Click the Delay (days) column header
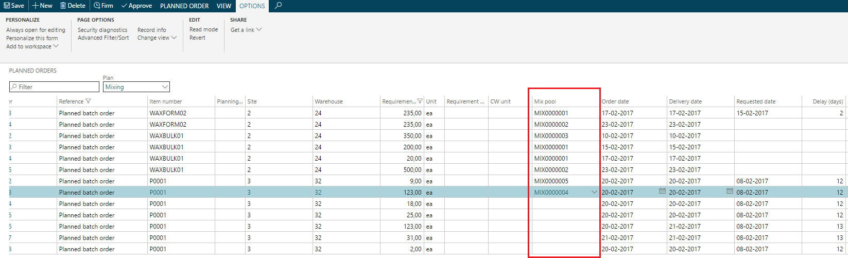 [828, 101]
